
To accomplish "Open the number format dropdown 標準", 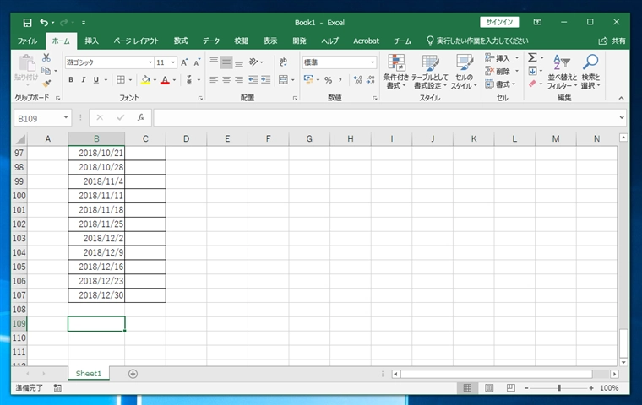I will (x=339, y=62).
